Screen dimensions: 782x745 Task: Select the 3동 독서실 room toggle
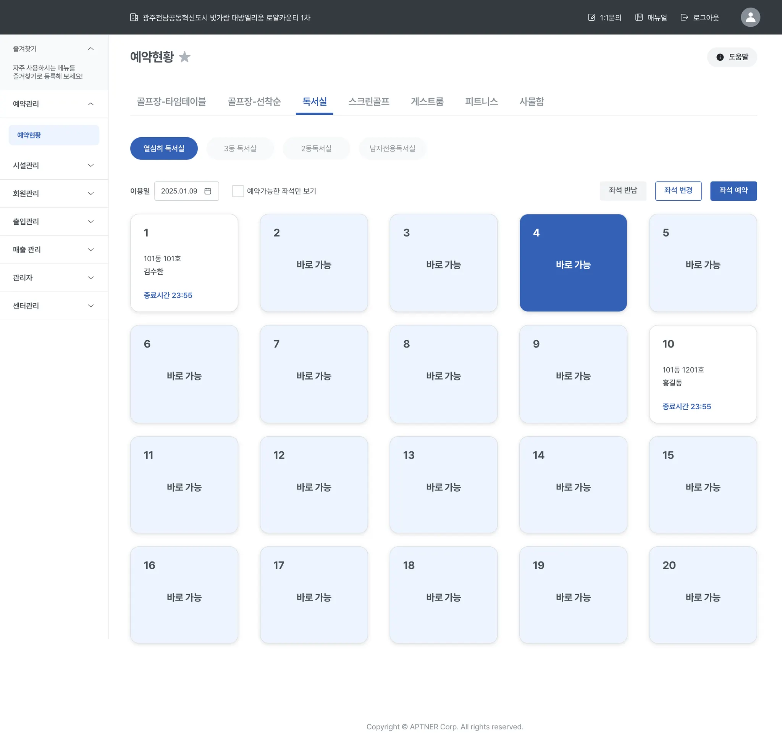[240, 148]
